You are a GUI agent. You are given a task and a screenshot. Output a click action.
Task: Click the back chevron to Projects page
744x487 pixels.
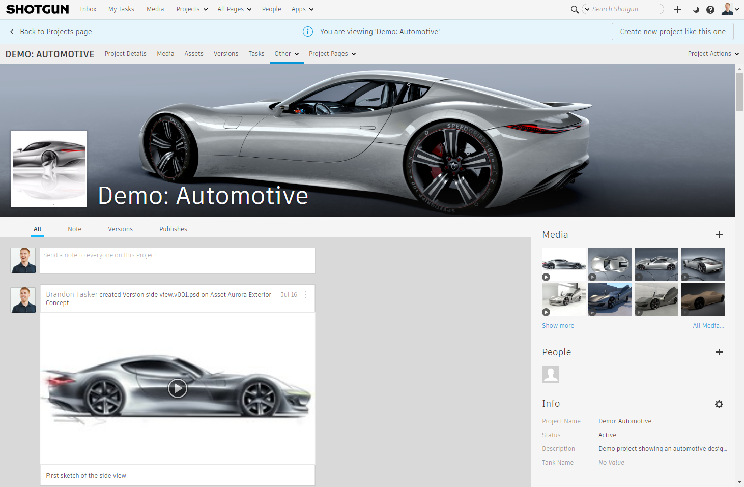pos(11,31)
